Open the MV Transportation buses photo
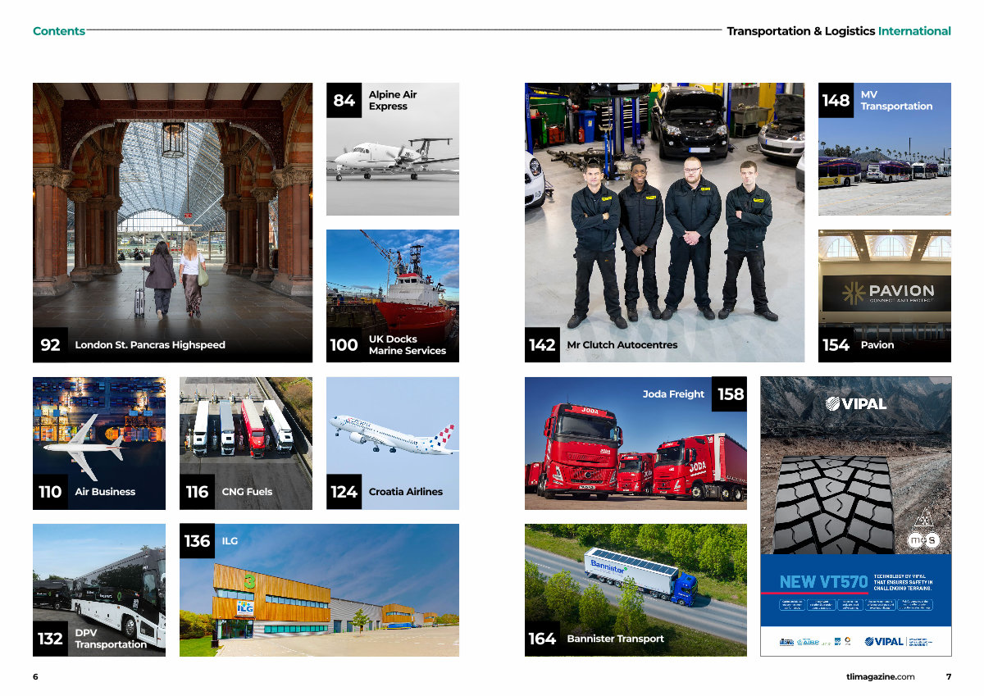Screen dimensions: 984x696 pos(885,149)
